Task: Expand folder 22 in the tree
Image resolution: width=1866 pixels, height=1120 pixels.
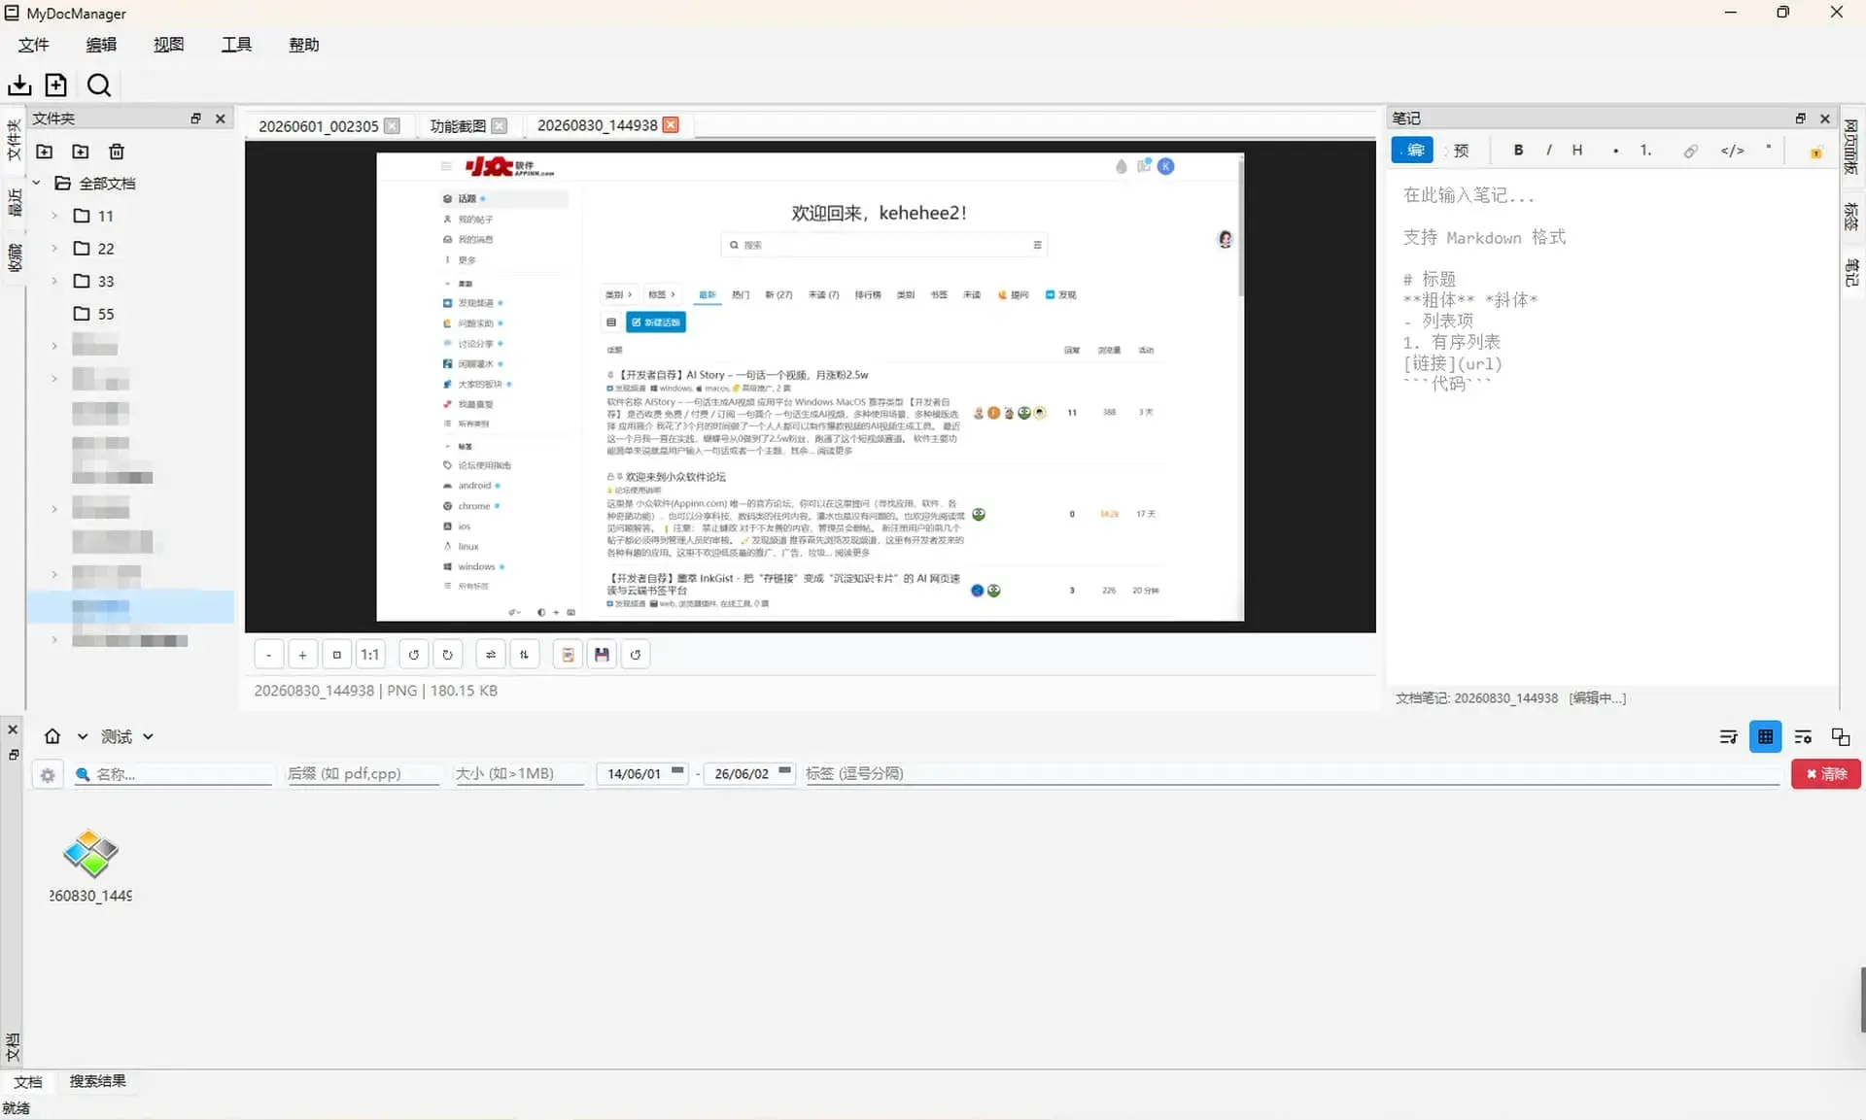Action: (54, 249)
